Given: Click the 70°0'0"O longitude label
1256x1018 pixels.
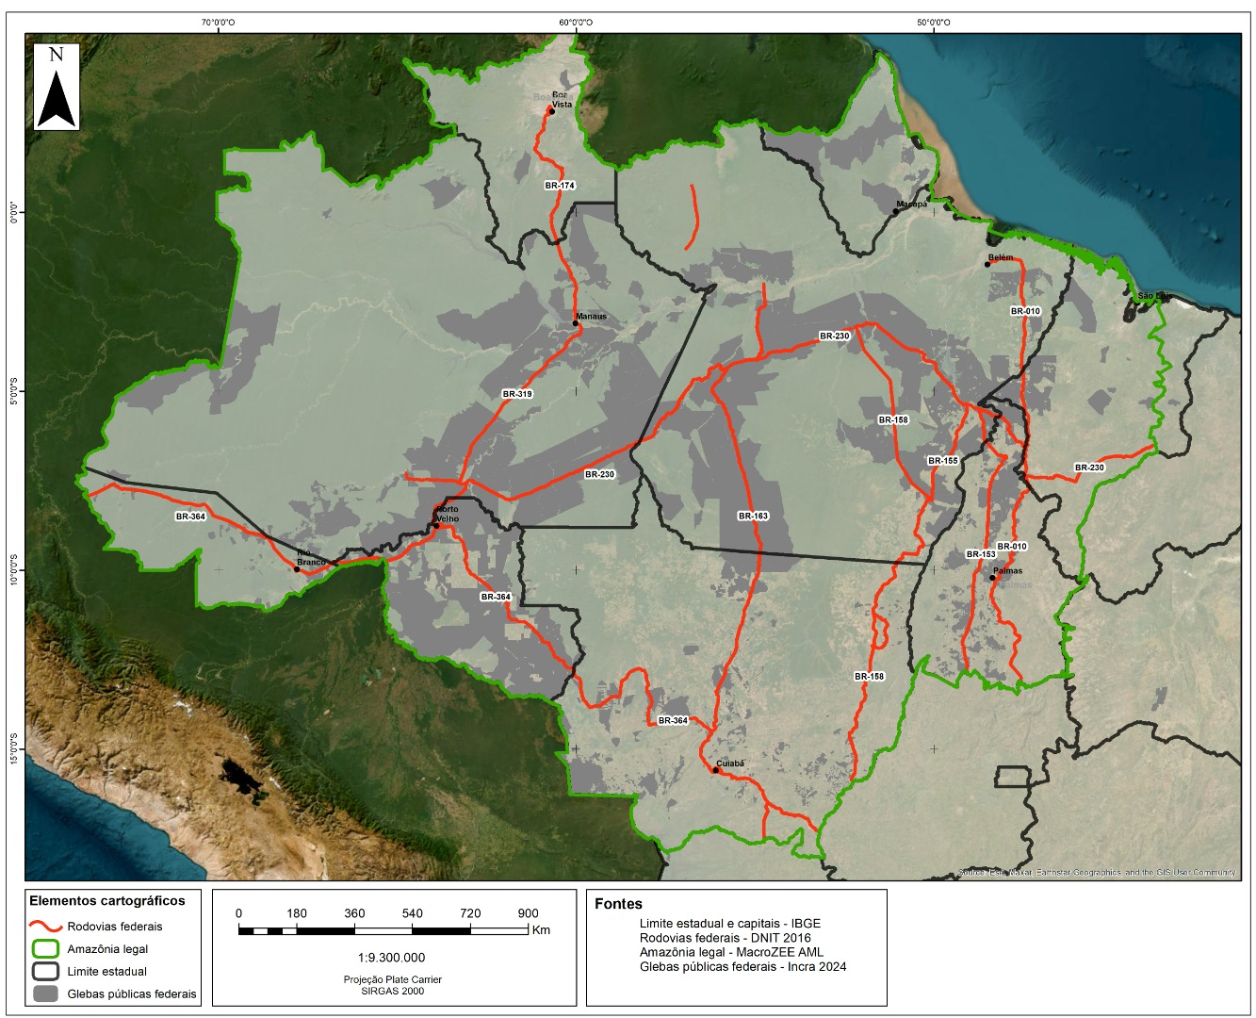Looking at the screenshot, I should pyautogui.click(x=219, y=23).
